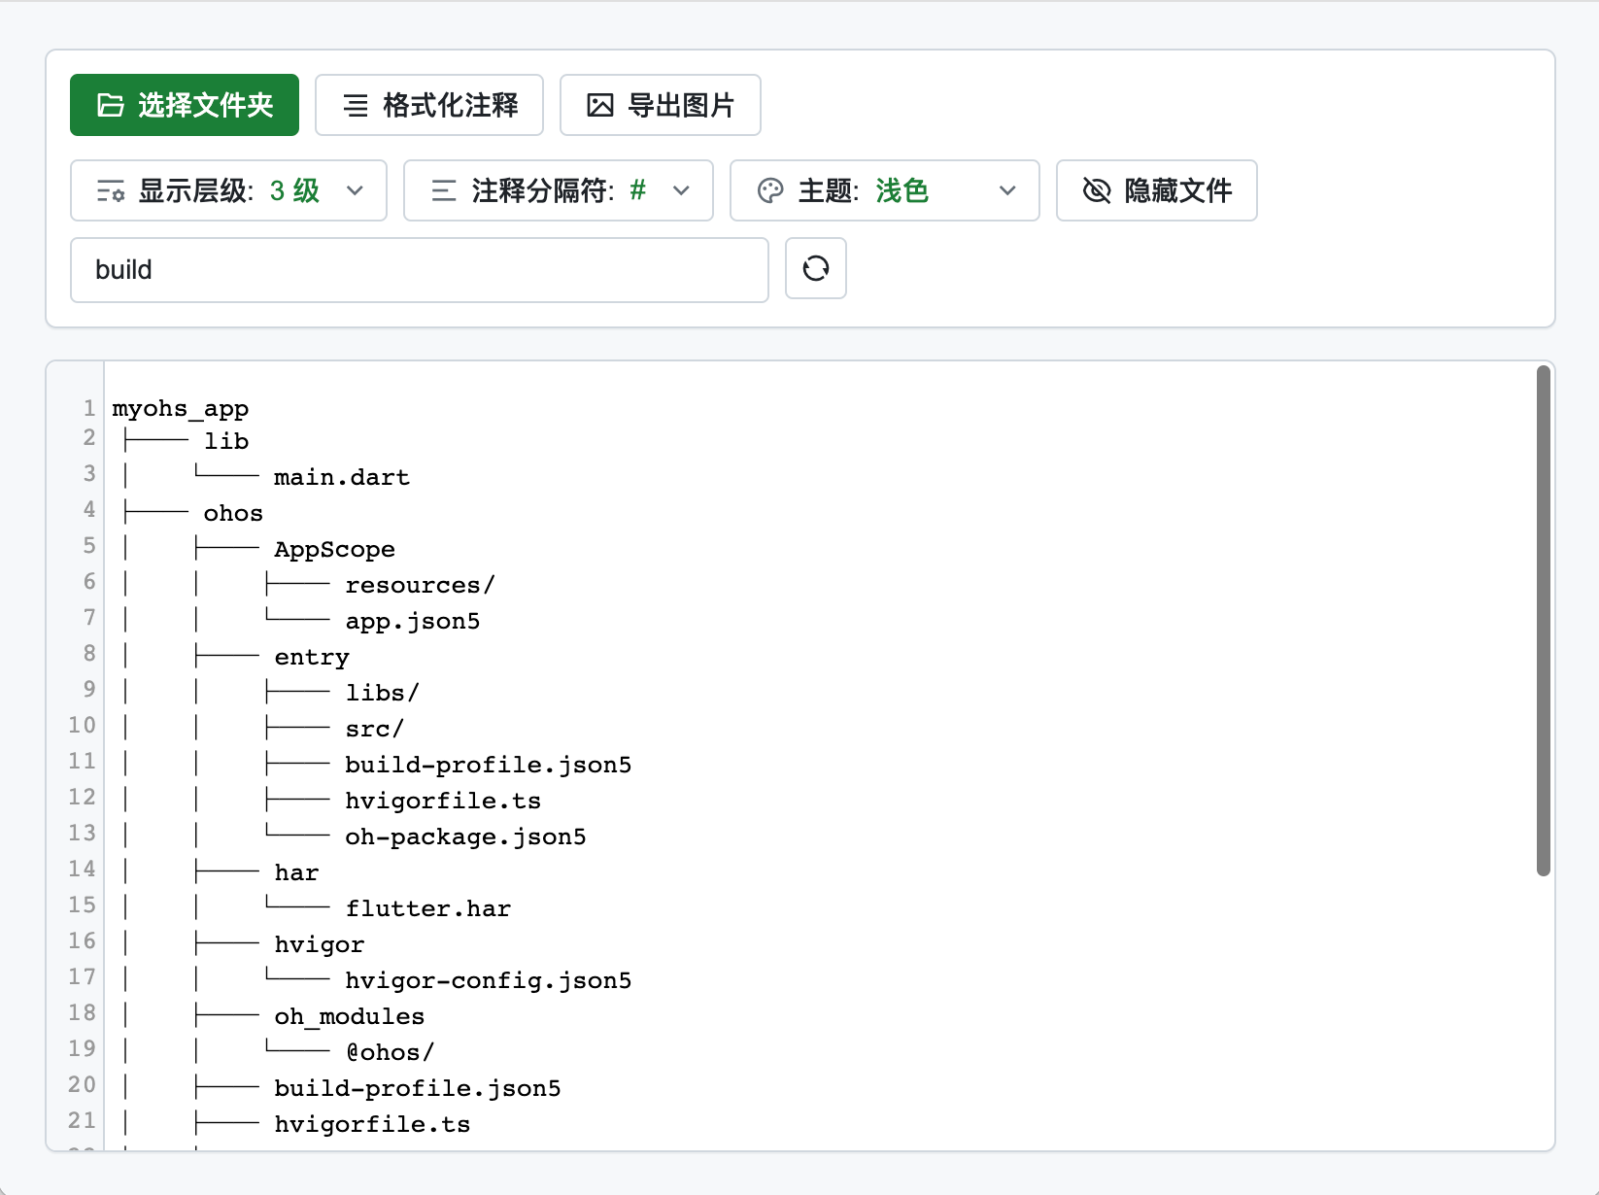
Task: Click build-profile.json5 on line 11
Action: (489, 766)
